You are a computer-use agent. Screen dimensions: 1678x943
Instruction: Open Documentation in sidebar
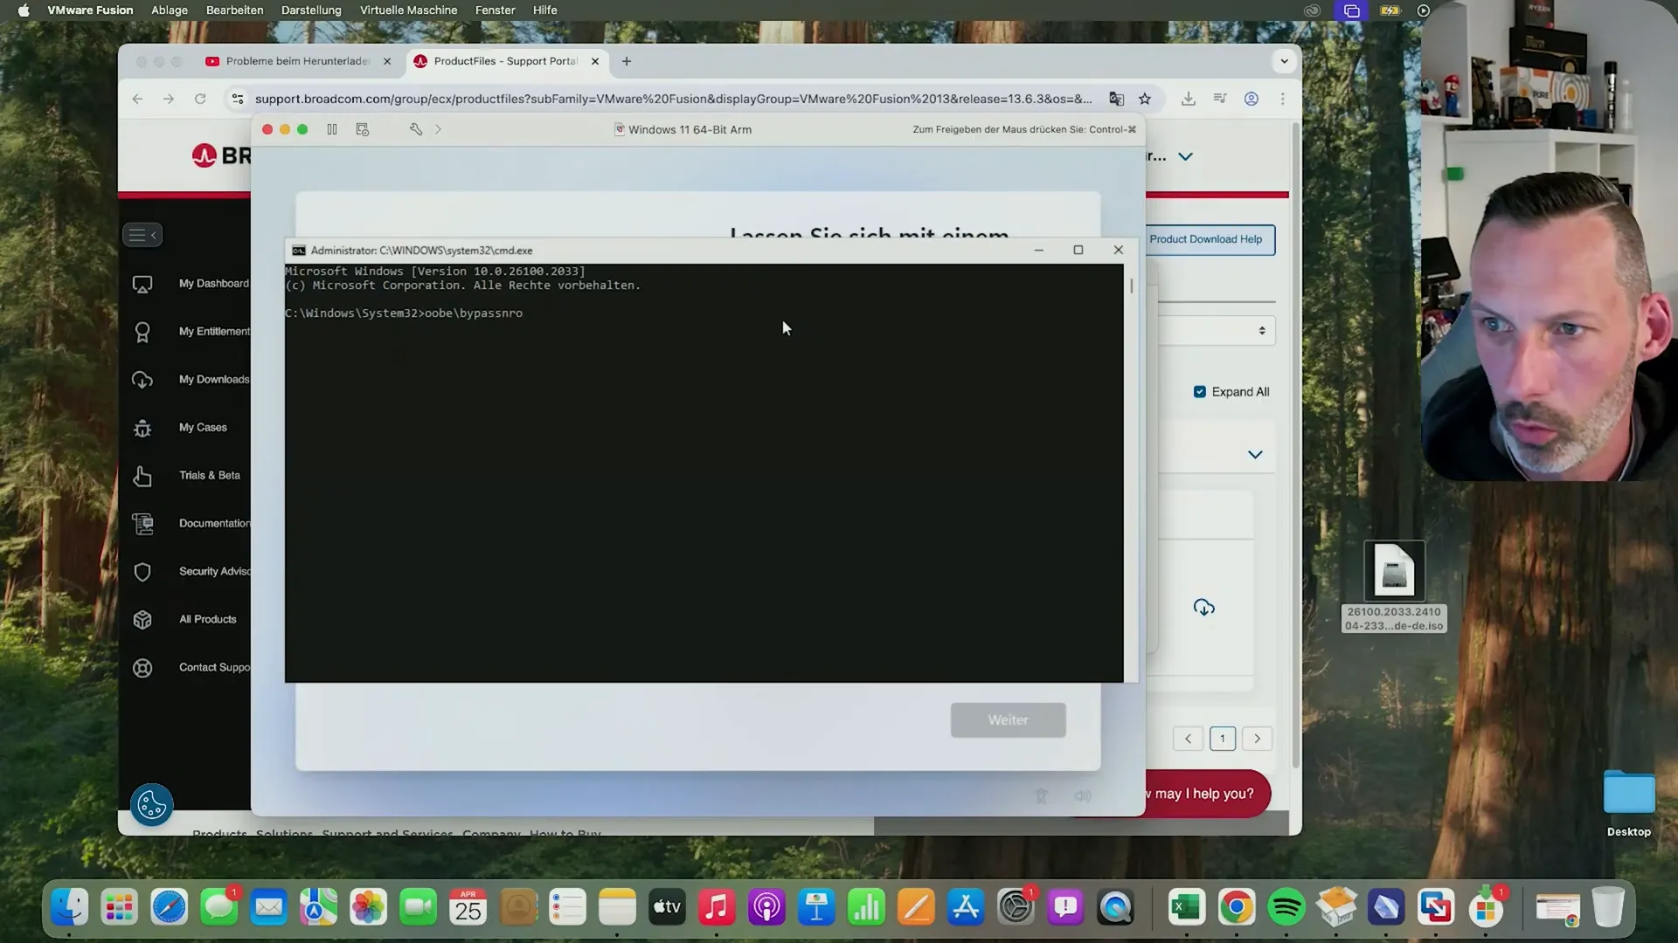coord(190,524)
